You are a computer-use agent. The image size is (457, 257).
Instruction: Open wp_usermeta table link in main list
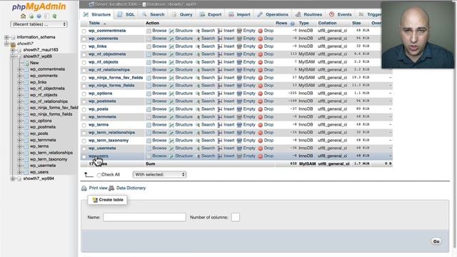pos(102,148)
